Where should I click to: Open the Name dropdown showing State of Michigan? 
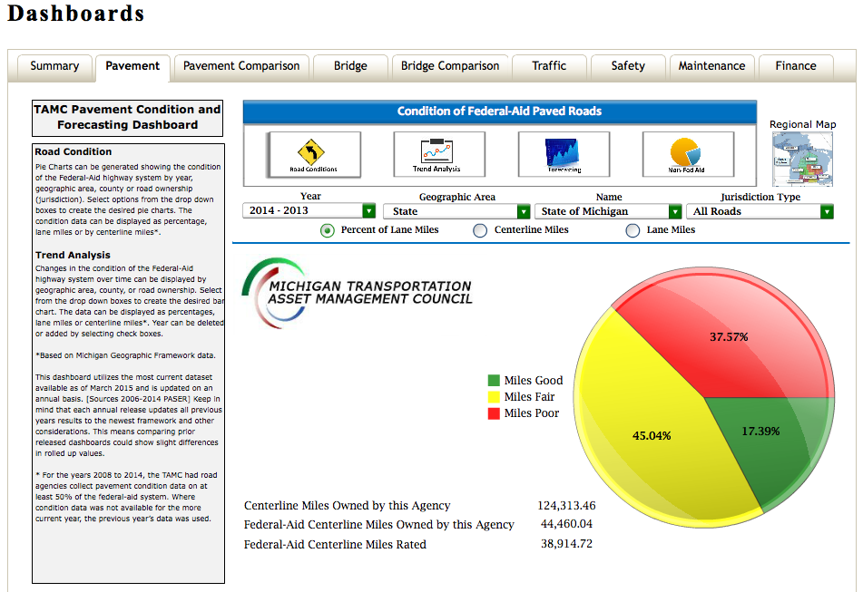(608, 209)
